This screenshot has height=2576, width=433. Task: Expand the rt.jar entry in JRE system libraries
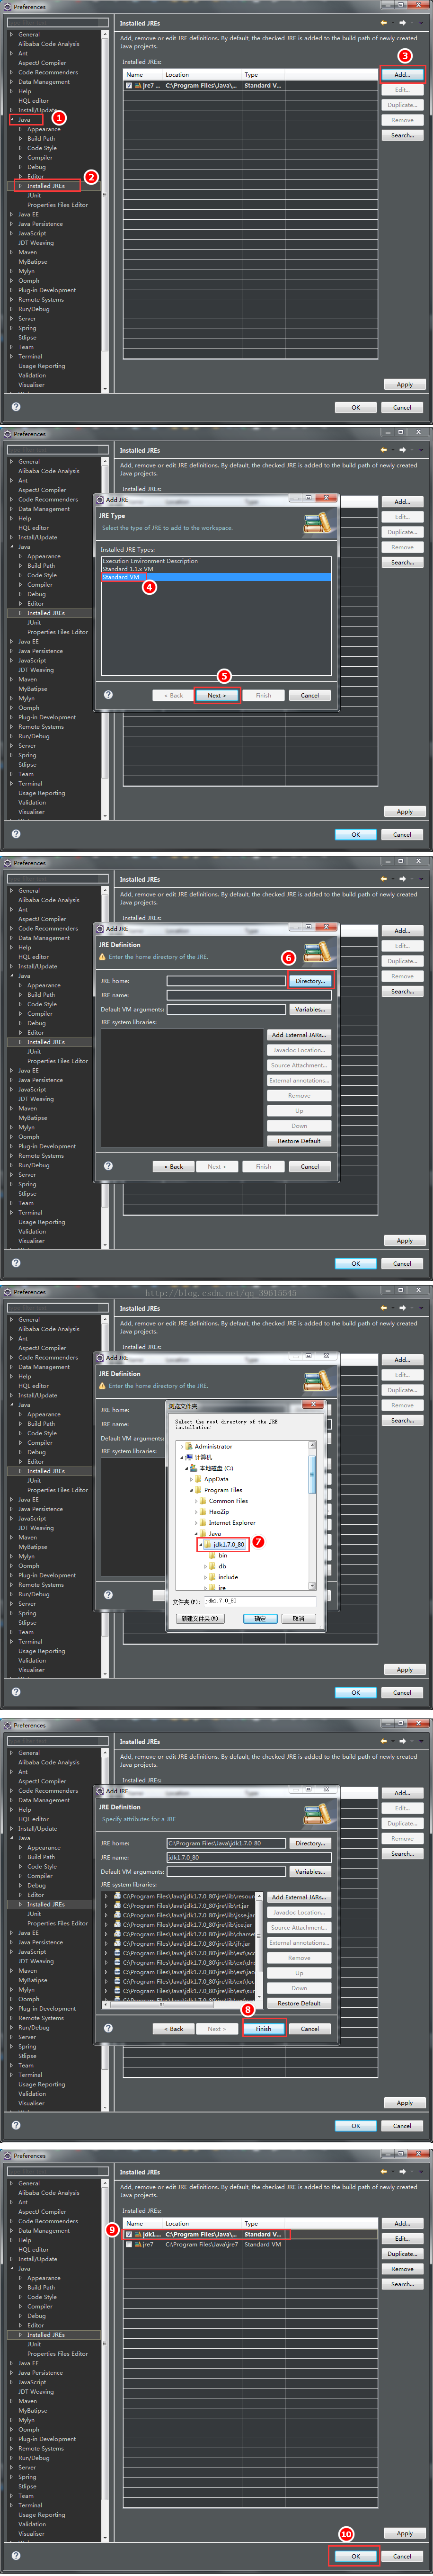click(106, 1905)
